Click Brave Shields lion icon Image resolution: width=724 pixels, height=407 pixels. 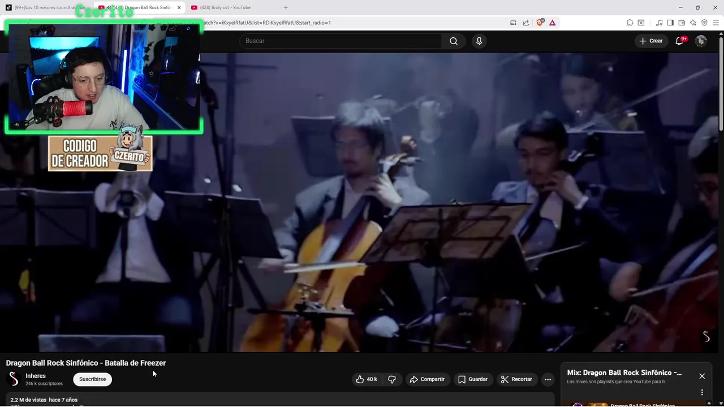point(540,23)
